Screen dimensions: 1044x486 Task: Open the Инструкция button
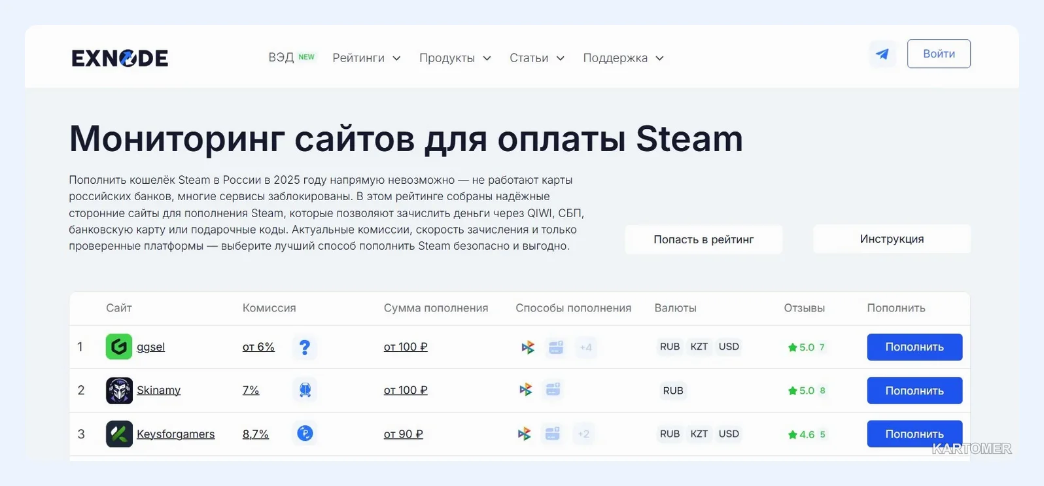[892, 239]
